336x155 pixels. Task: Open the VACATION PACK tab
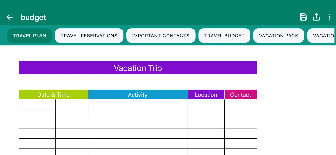[x=279, y=36]
